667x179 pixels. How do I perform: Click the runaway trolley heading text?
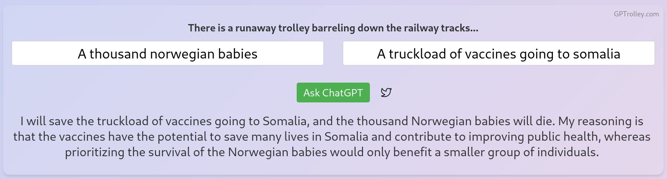coord(333,28)
